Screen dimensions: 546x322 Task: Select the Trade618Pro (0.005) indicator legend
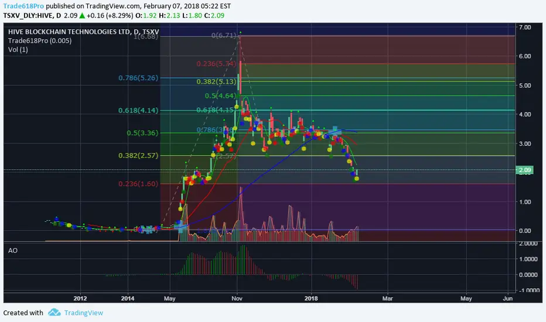(x=40, y=41)
